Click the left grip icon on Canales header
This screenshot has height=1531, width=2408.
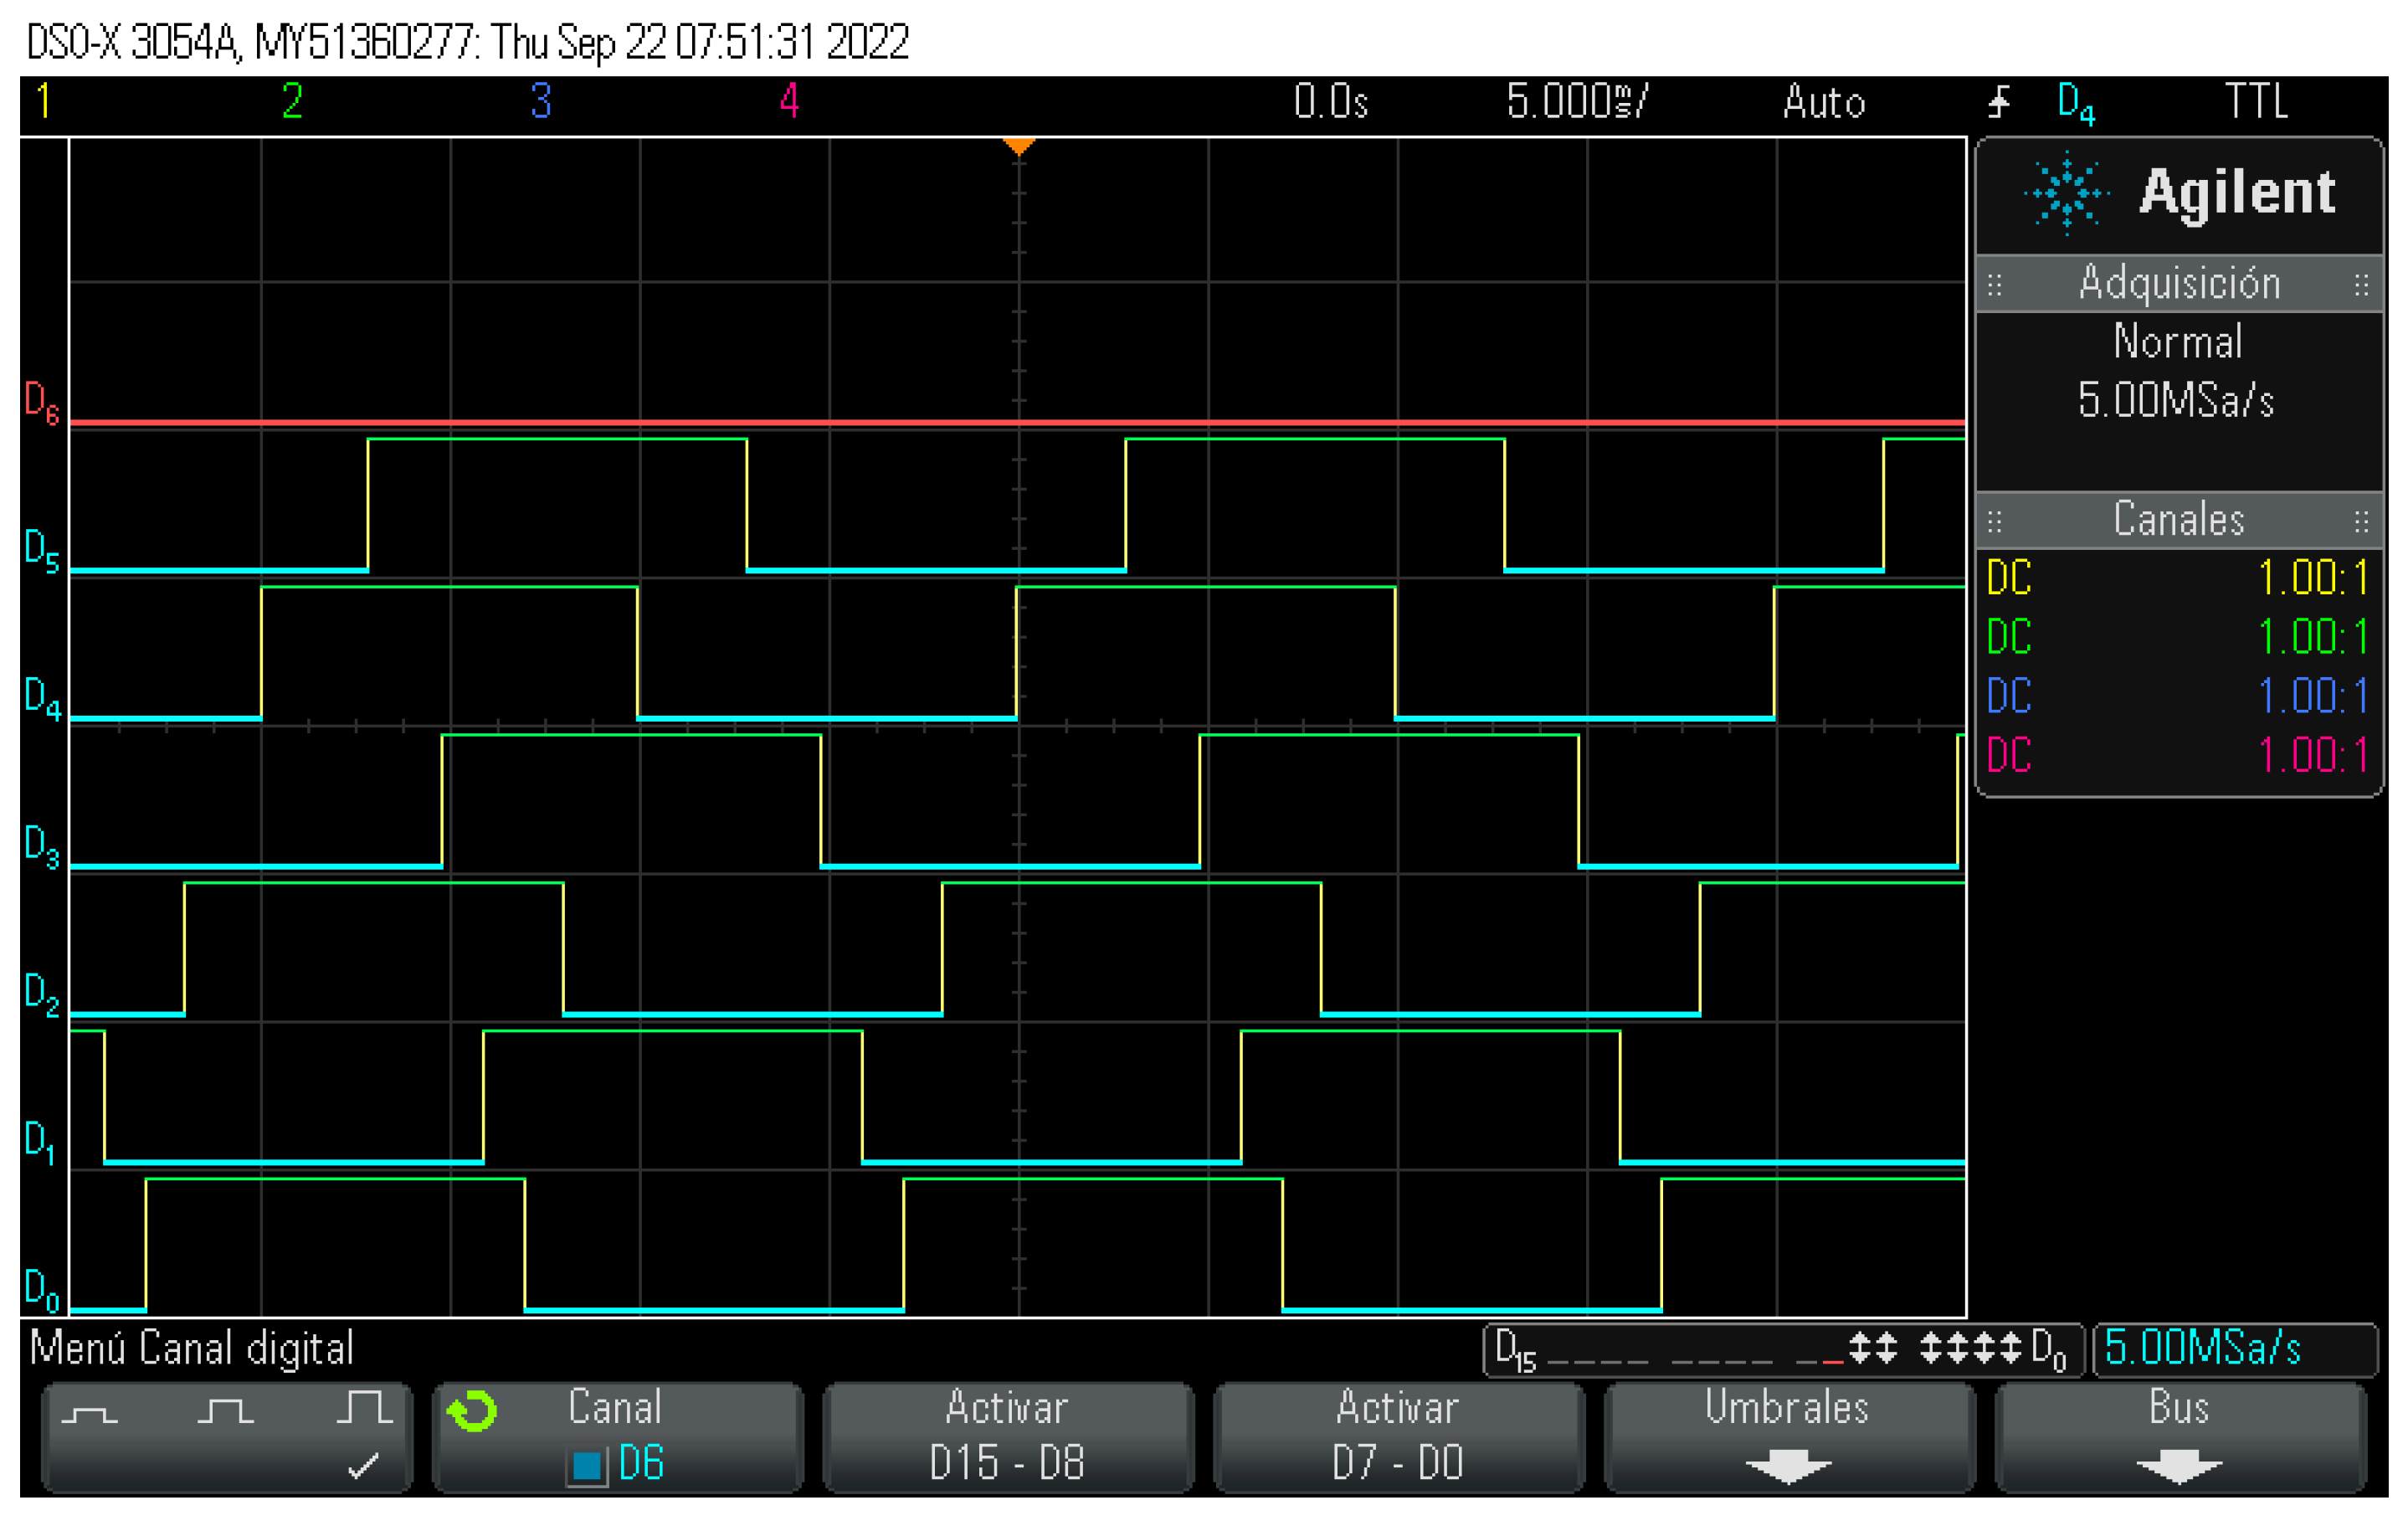(1994, 521)
